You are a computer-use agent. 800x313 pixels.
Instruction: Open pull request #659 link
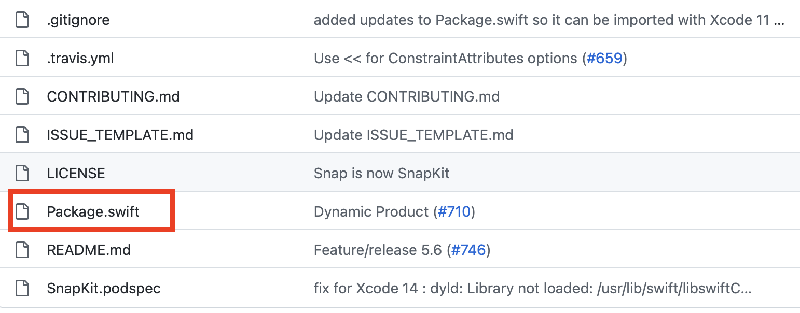pos(604,59)
